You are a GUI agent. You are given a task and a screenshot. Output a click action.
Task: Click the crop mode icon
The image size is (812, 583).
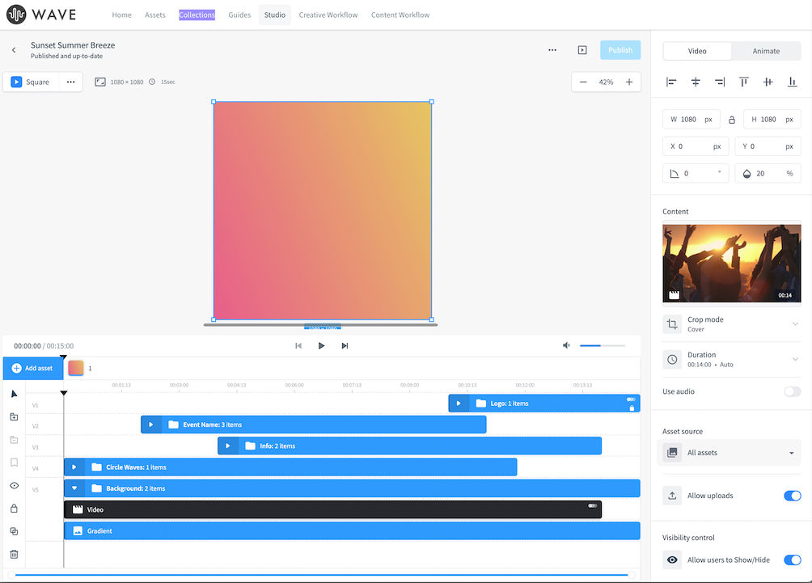[x=672, y=324]
